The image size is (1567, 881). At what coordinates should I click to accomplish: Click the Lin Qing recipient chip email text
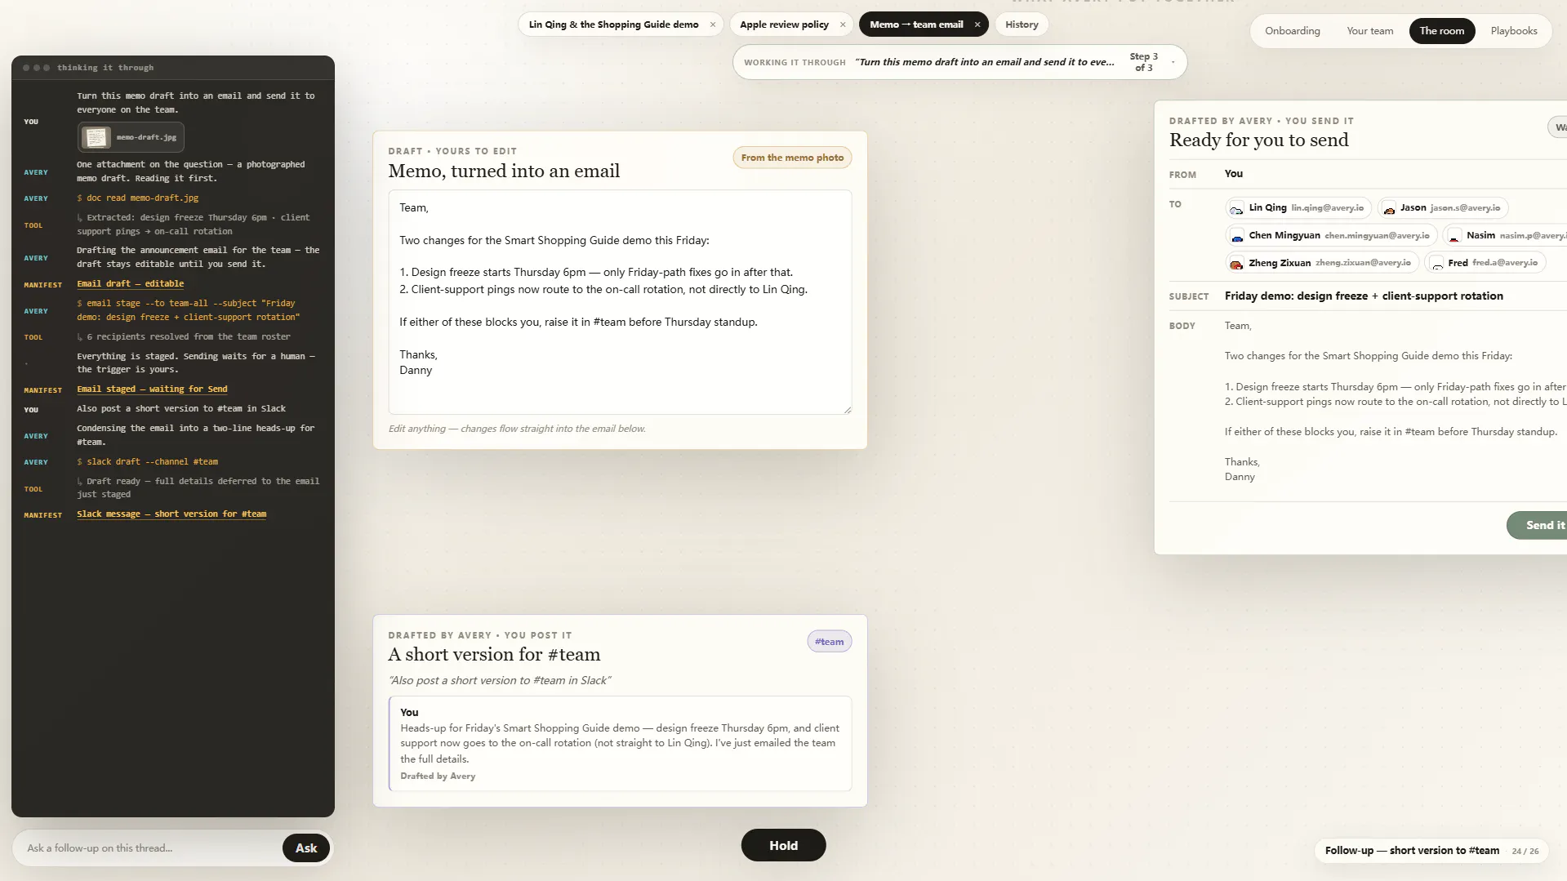coord(1327,208)
